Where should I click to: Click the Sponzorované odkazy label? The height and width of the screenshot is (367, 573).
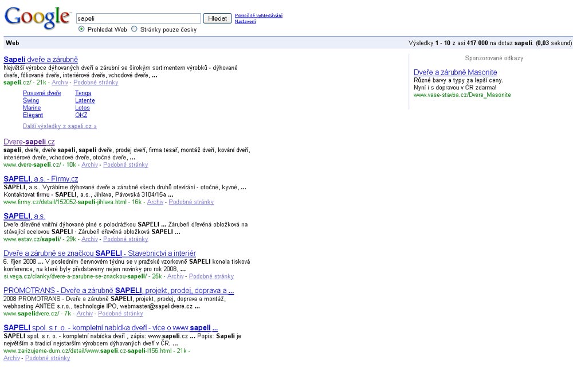(494, 58)
